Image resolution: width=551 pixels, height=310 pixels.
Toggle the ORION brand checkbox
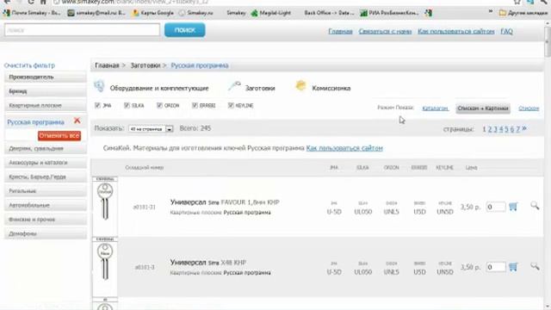(x=159, y=105)
